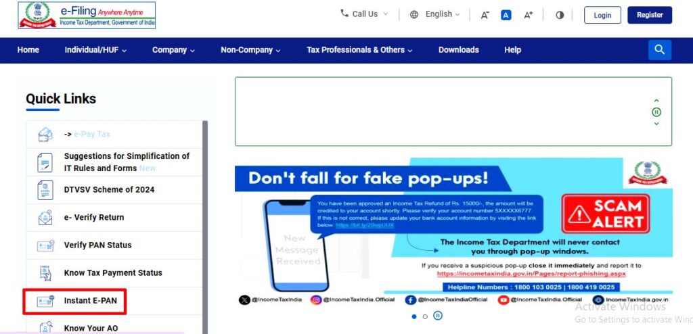
Task: Click the Register button
Action: [650, 15]
